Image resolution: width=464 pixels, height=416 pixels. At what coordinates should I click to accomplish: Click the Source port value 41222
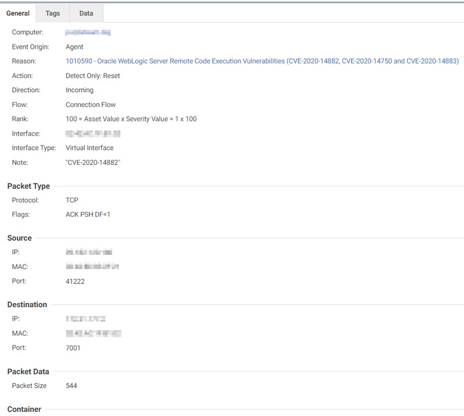click(75, 281)
